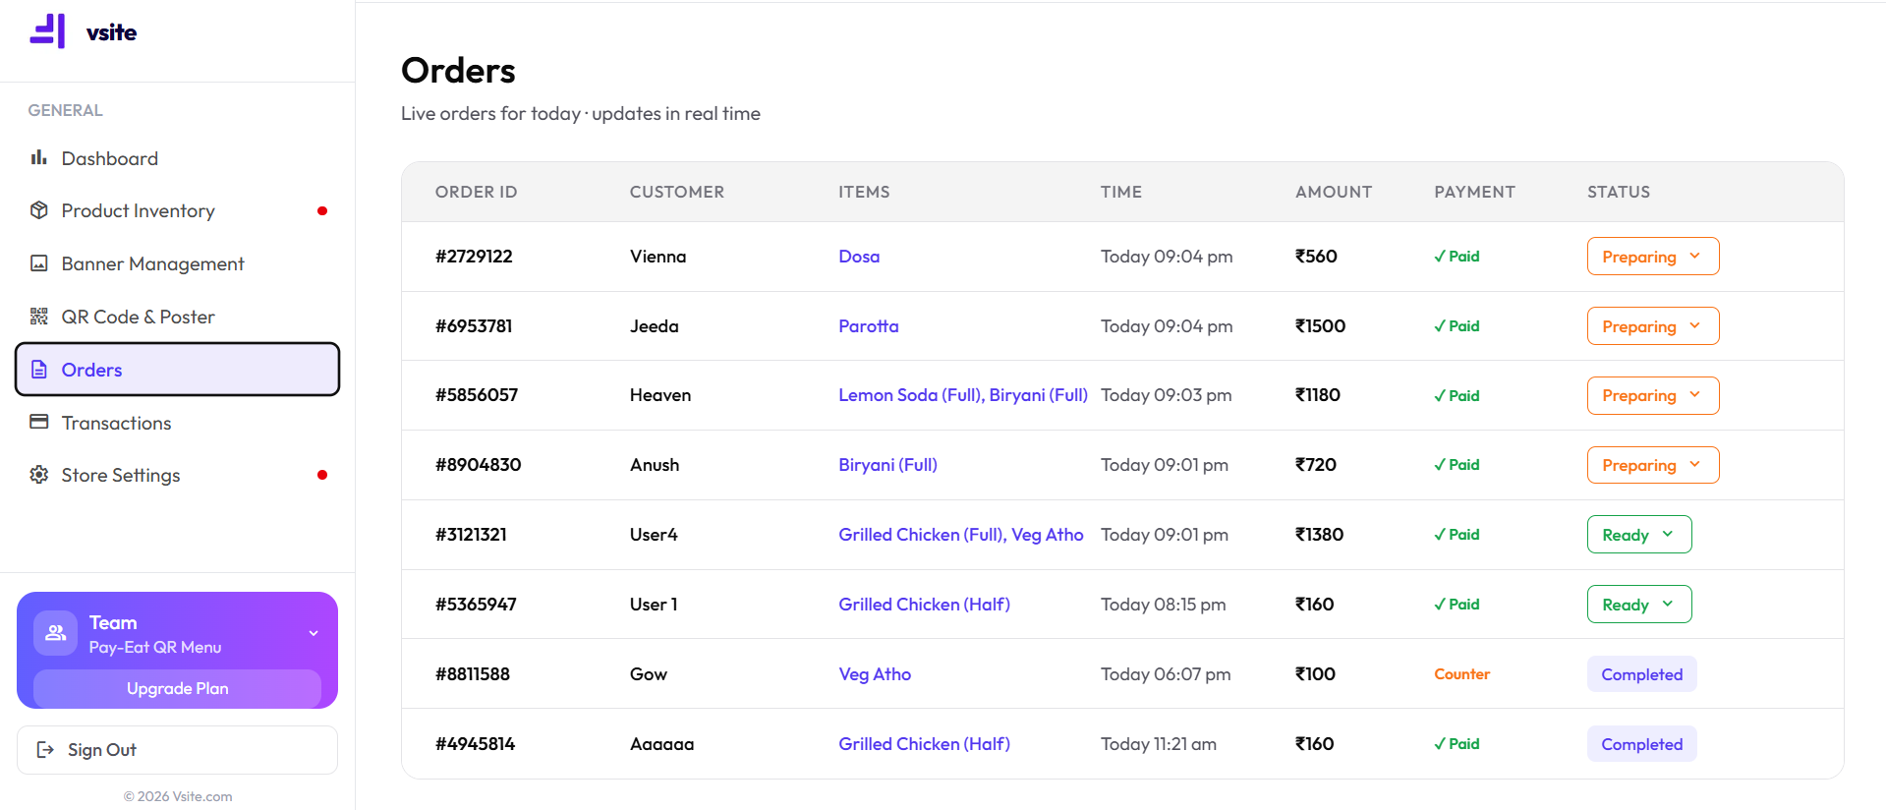
Task: Click time Today 08:15 pm
Action: (x=1164, y=605)
